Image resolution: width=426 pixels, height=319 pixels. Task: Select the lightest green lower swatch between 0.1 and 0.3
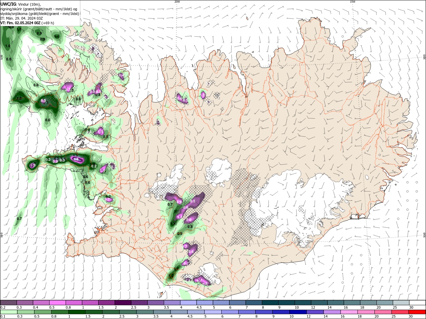pos(9,312)
